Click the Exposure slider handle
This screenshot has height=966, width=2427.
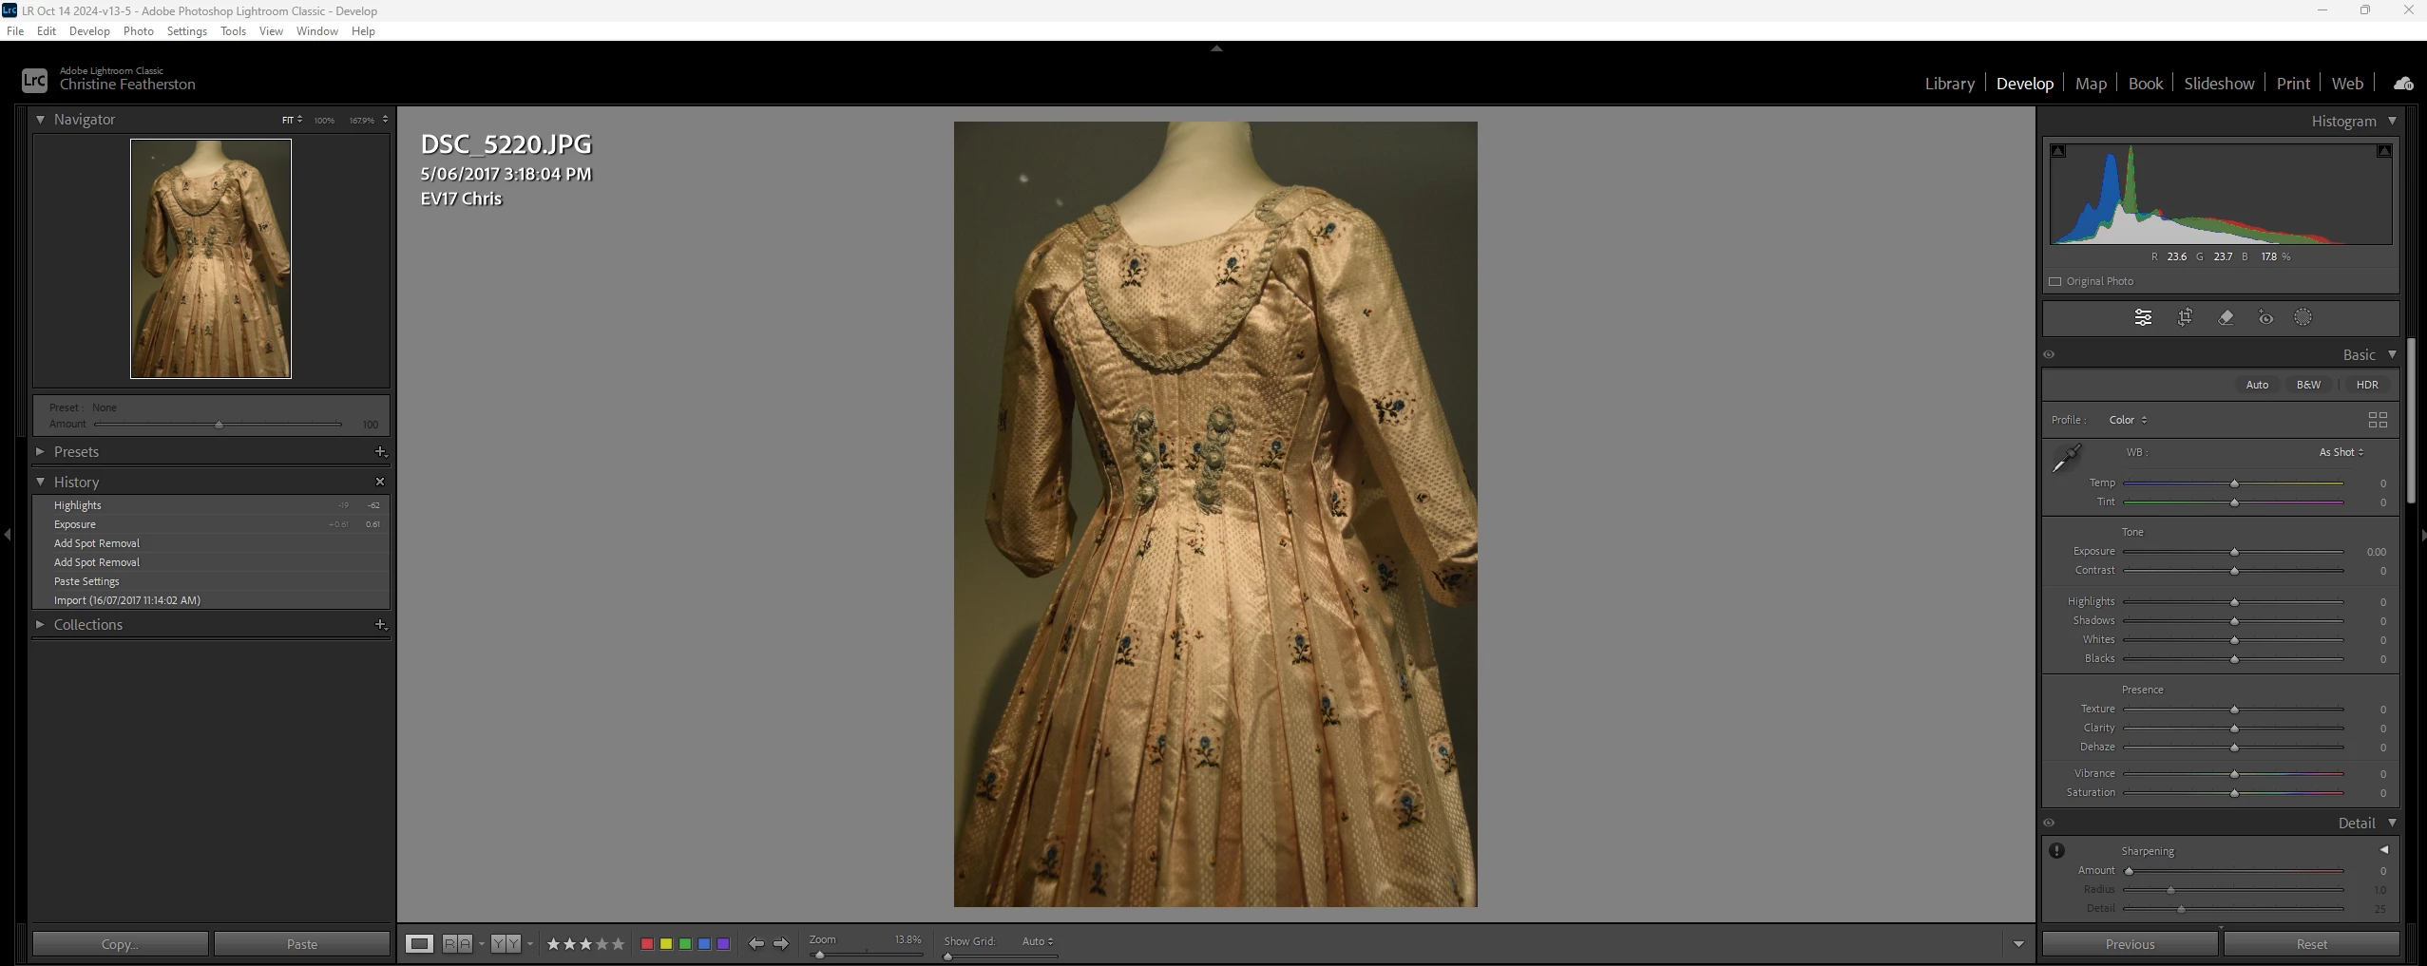(2234, 552)
